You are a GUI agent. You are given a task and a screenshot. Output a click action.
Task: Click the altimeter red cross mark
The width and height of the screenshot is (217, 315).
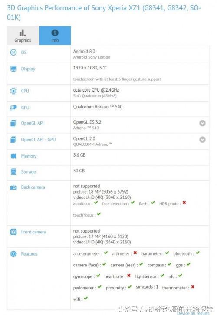(135, 253)
